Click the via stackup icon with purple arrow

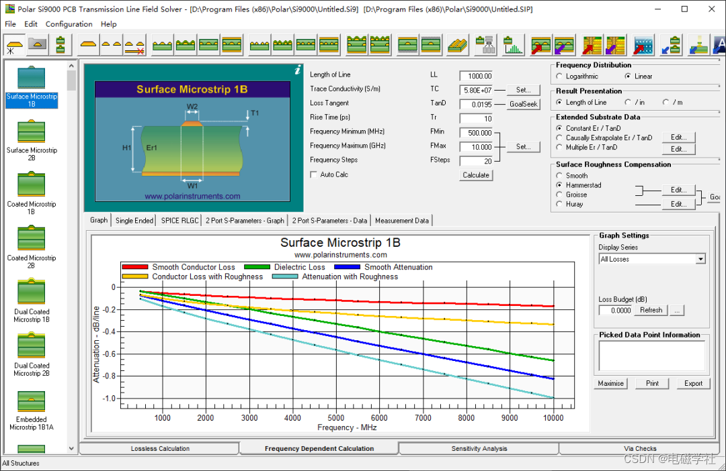(x=615, y=46)
